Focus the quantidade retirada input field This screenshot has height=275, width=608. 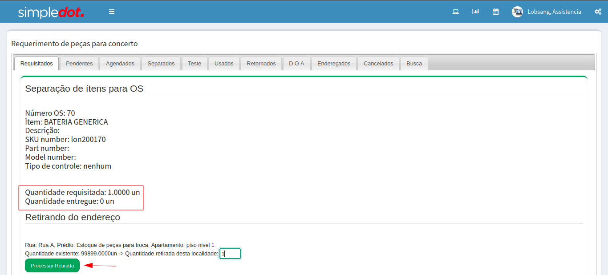(x=230, y=254)
